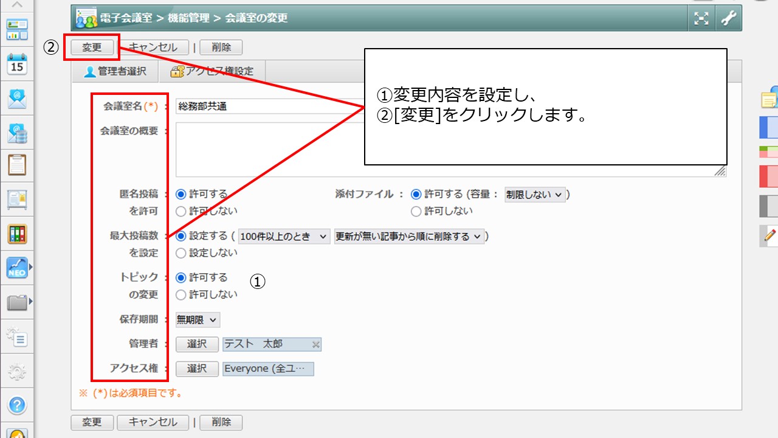Click the 会議室名 input field
This screenshot has width=778, height=438.
(270, 106)
